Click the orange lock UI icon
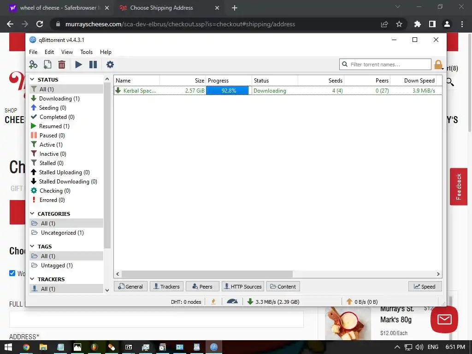Screen dimensions: 472x354 tap(438, 65)
